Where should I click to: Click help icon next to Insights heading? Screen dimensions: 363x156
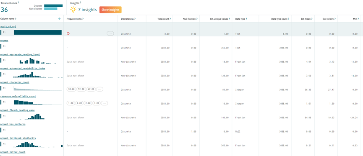(81, 3)
